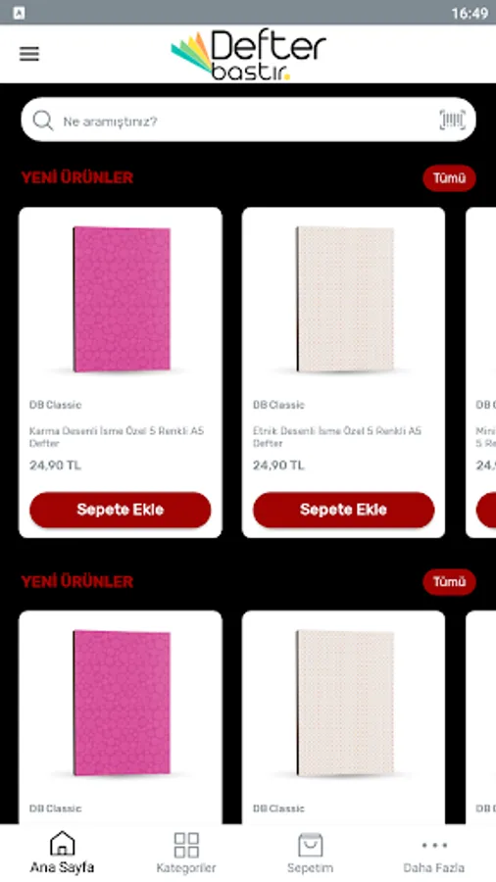This screenshot has width=496, height=882.
Task: Open the pink Karma Desenli notebook image
Action: click(122, 299)
